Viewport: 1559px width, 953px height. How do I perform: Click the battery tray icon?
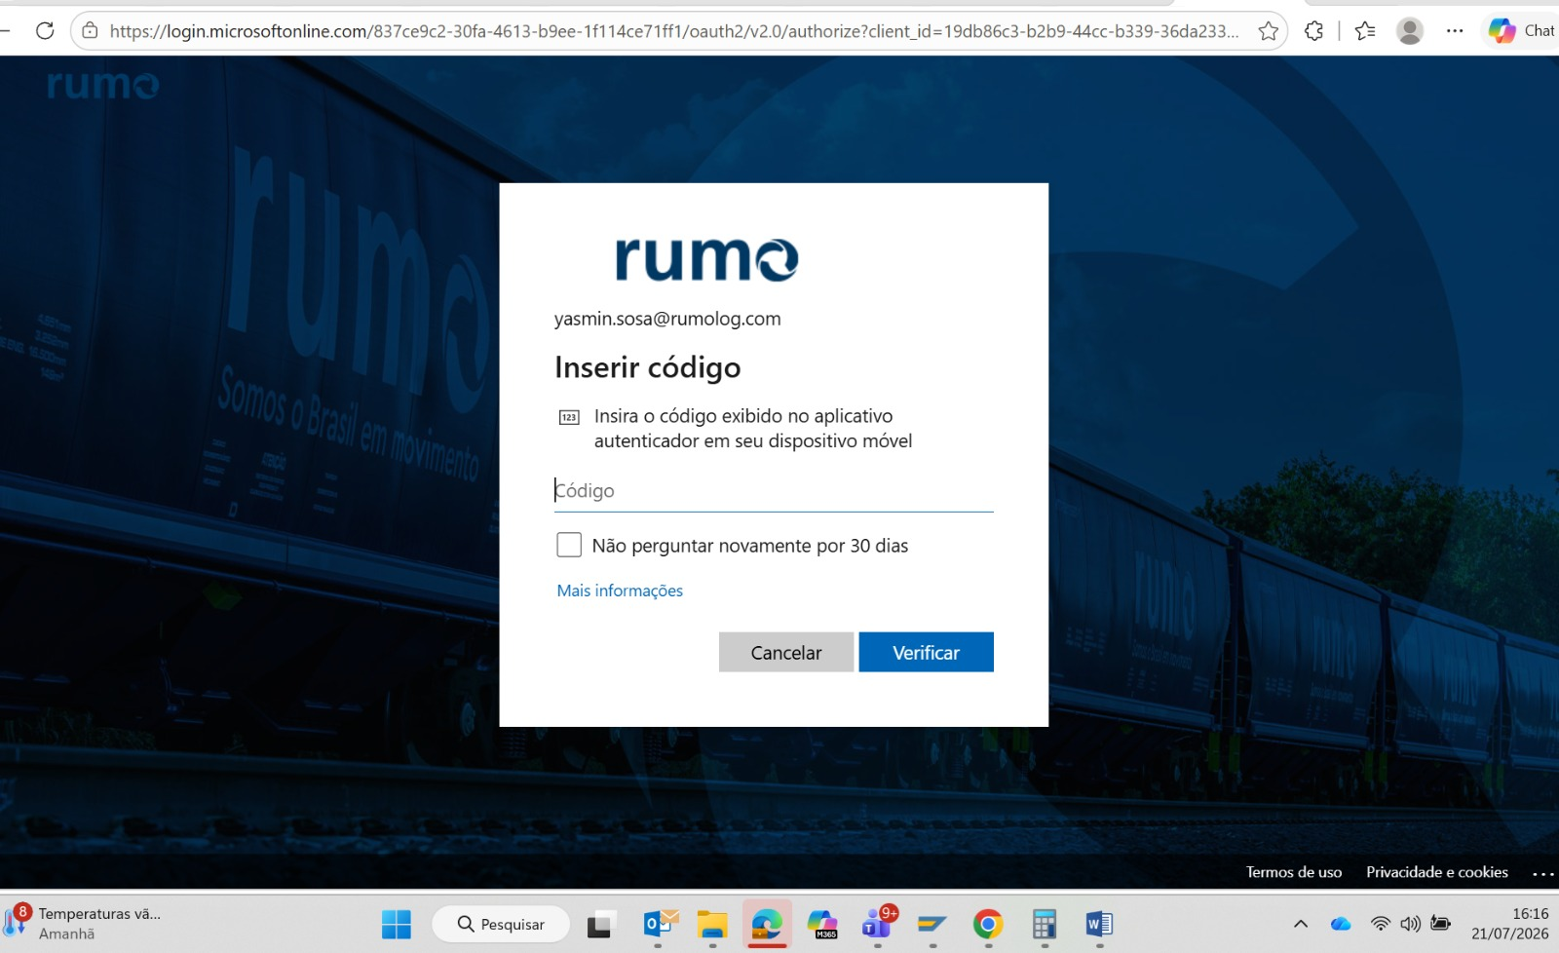pos(1441,924)
